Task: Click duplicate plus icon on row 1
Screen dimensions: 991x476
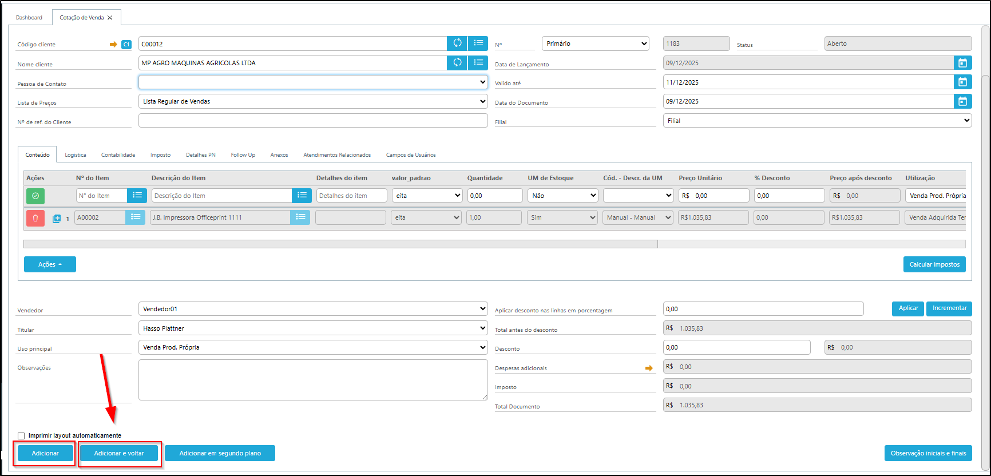Action: coord(57,219)
